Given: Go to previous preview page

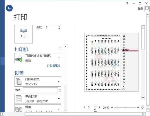Looking at the screenshot, I should 84,107.
